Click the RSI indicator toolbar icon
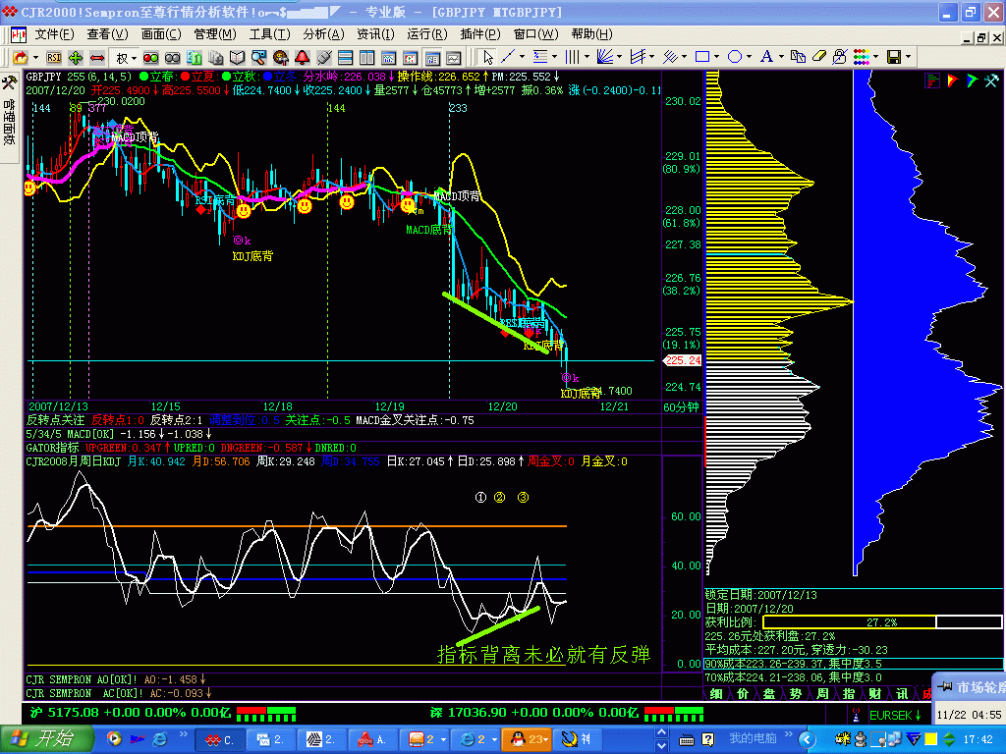 coord(52,57)
